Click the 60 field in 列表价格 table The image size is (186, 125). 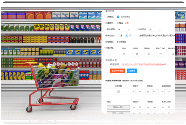click(x=172, y=54)
